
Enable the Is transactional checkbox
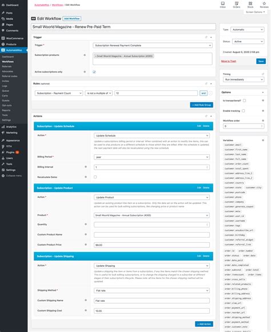coord(245,101)
